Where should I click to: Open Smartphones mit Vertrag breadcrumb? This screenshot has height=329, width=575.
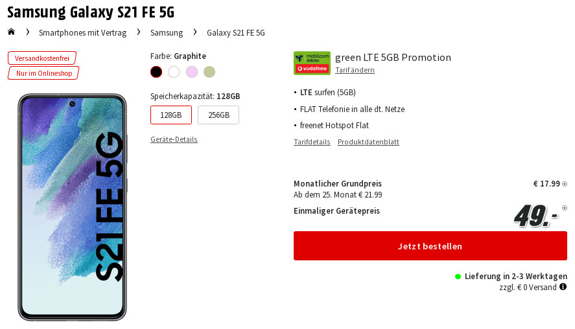tap(82, 32)
